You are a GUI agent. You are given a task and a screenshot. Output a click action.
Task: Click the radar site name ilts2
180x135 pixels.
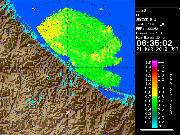141,11
